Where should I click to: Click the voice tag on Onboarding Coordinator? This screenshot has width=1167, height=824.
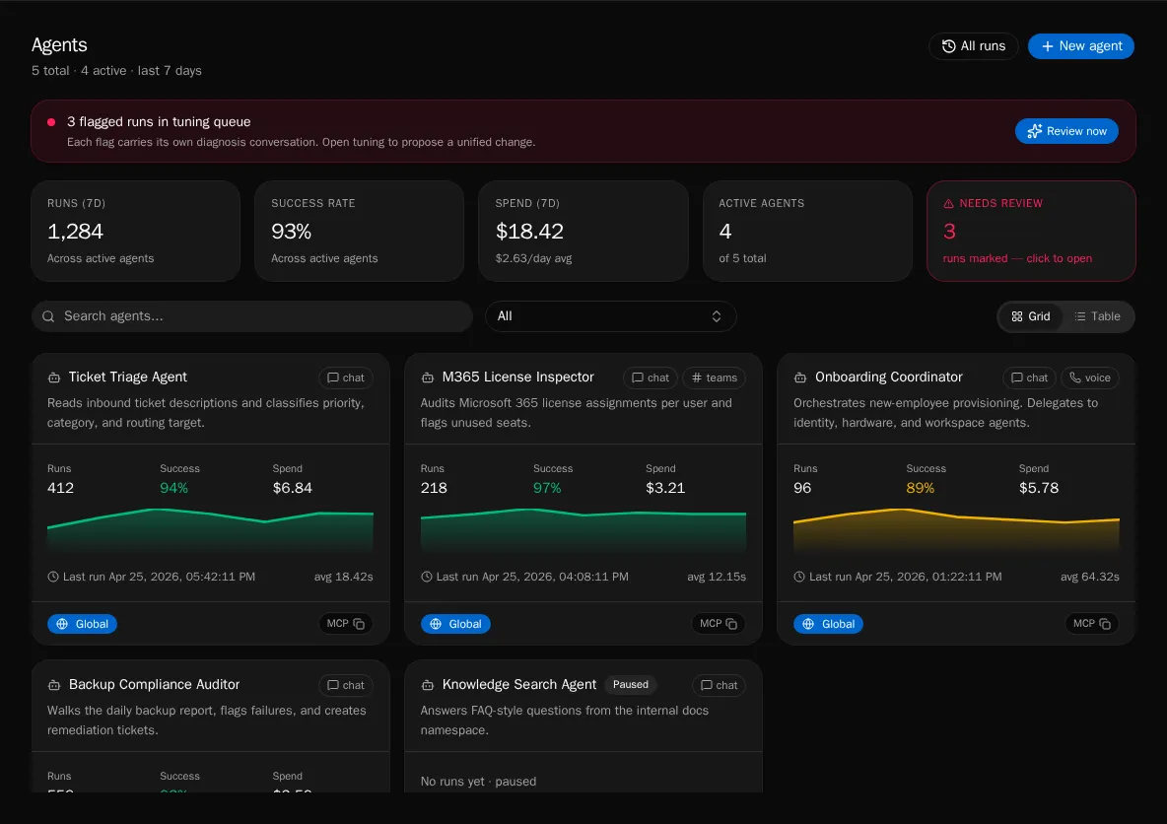coord(1089,378)
